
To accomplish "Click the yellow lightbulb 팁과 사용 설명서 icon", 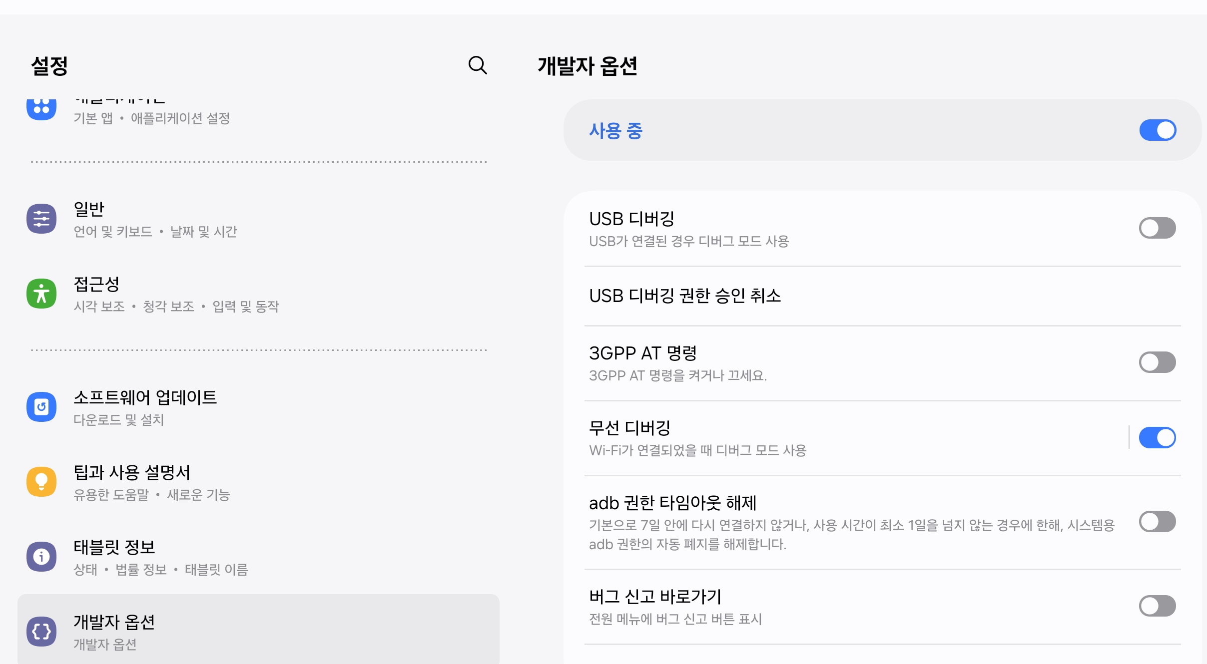I will (x=41, y=482).
